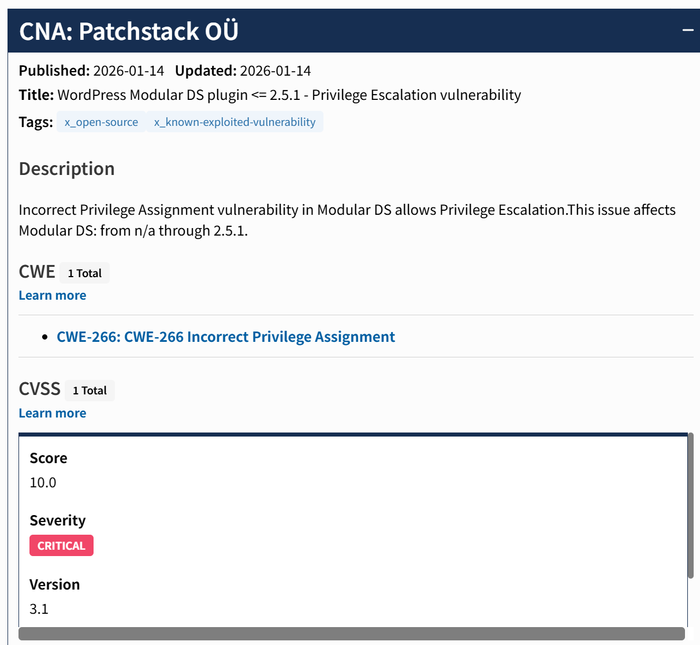This screenshot has height=645, width=700.
Task: Click the CRITICAL severity badge
Action: click(61, 546)
